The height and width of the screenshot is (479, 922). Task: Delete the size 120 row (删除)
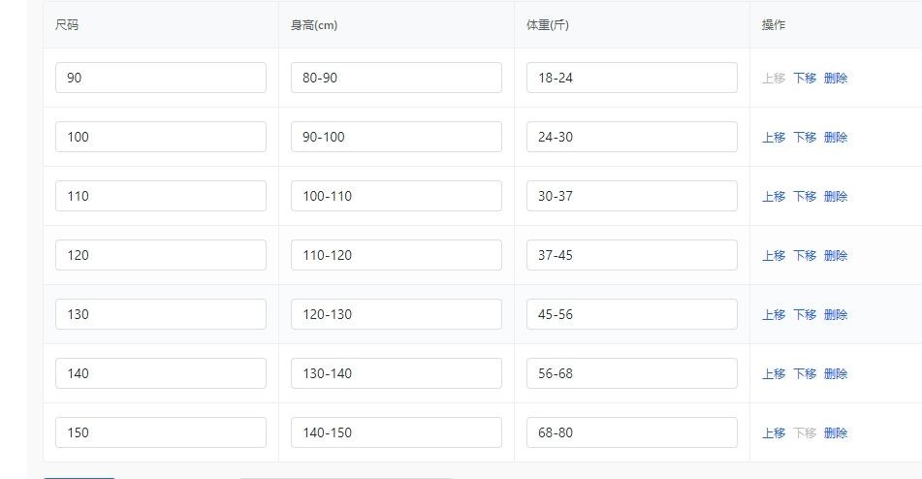(836, 256)
